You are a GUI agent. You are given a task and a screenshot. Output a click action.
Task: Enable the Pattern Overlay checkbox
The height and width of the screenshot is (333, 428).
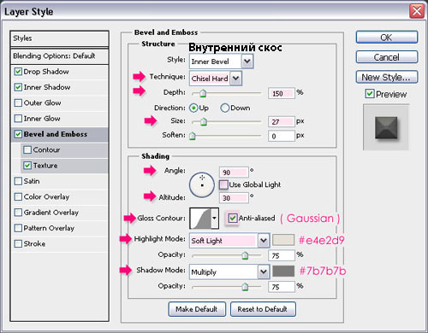(x=18, y=228)
